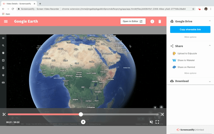Screen dimensions: 214x134
Task: Collapse the Google Drive section
Action: tap(210, 21)
